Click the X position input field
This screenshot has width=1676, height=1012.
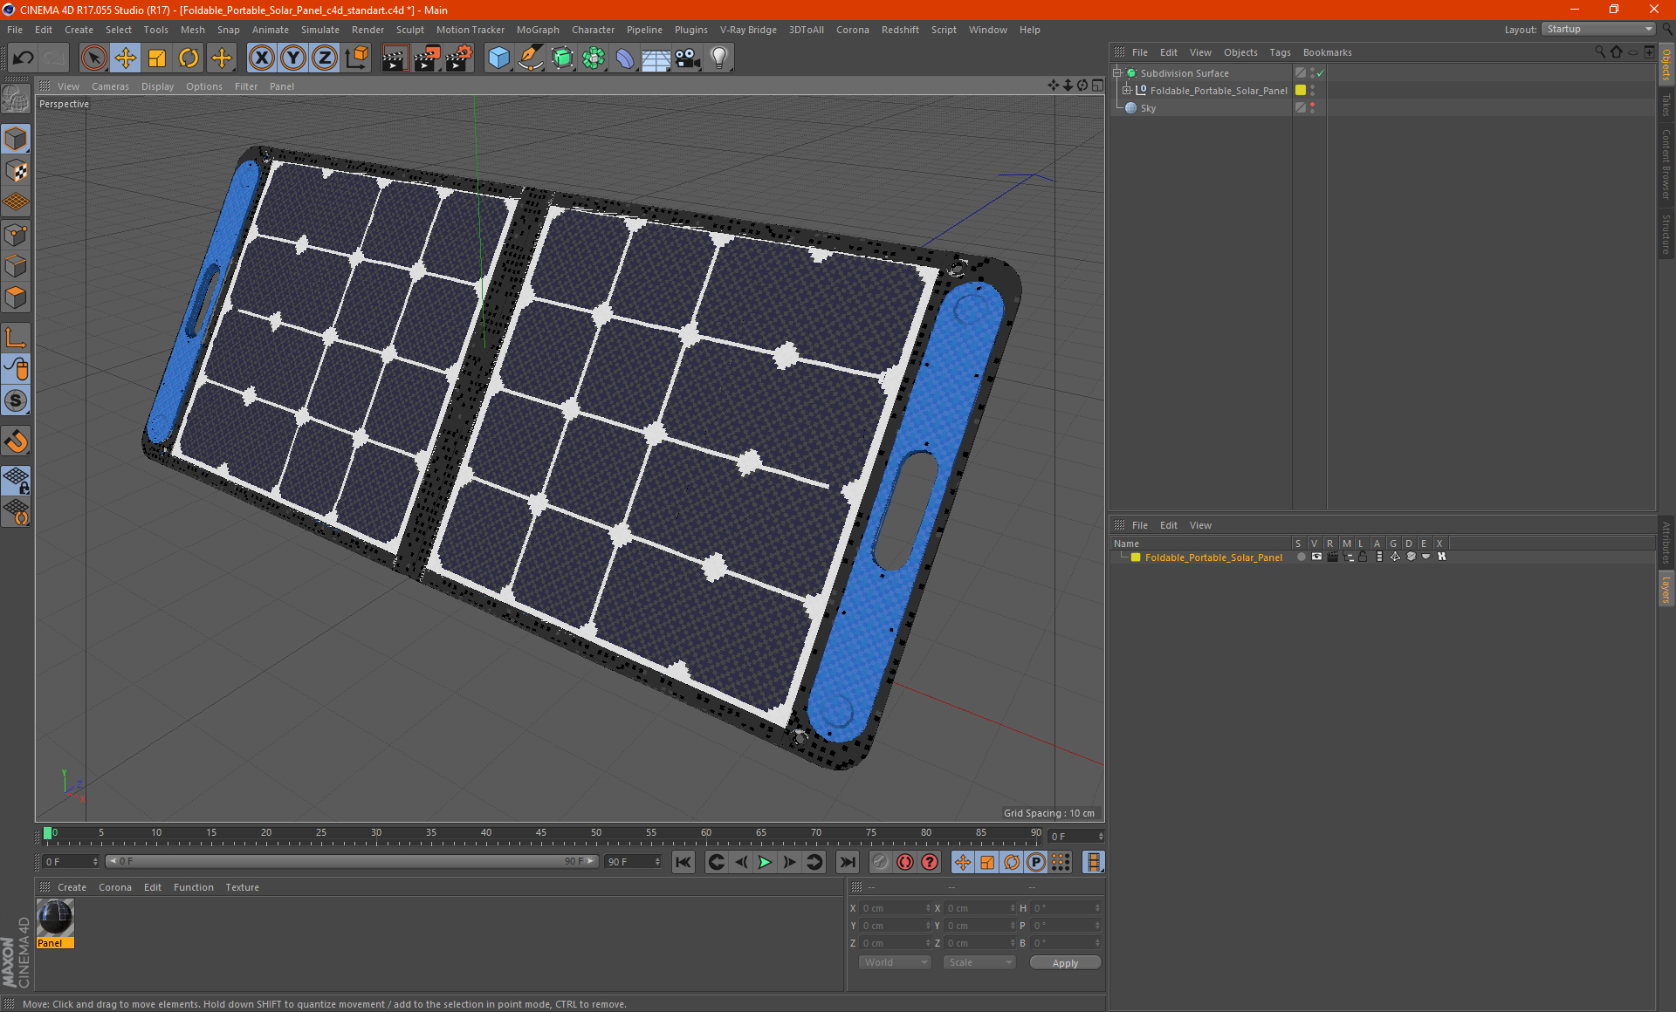(x=896, y=908)
